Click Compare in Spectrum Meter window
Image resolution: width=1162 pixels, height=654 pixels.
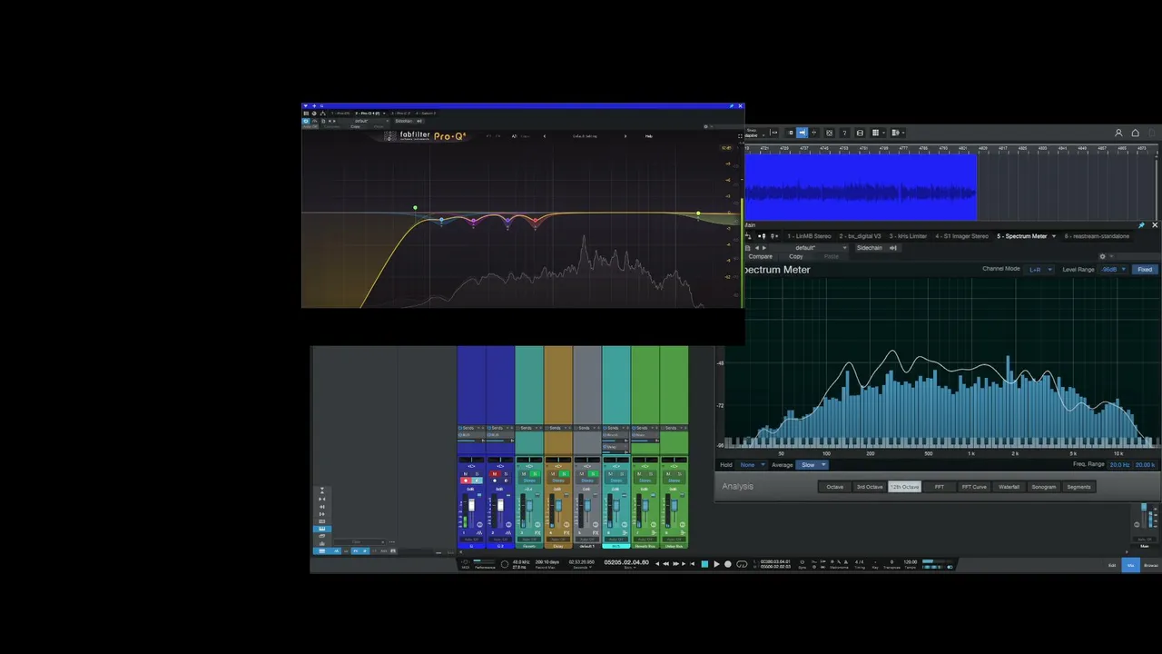760,257
